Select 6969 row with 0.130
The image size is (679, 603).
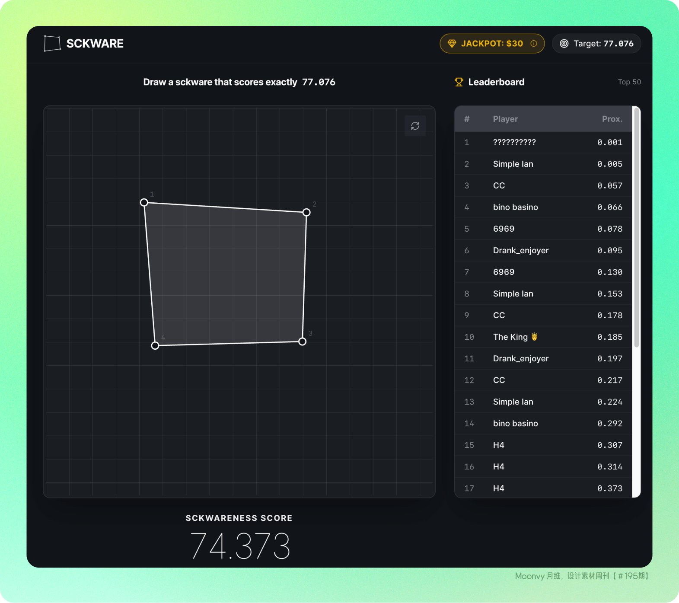[543, 272]
